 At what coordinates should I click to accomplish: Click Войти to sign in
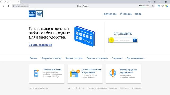[x=138, y=14]
